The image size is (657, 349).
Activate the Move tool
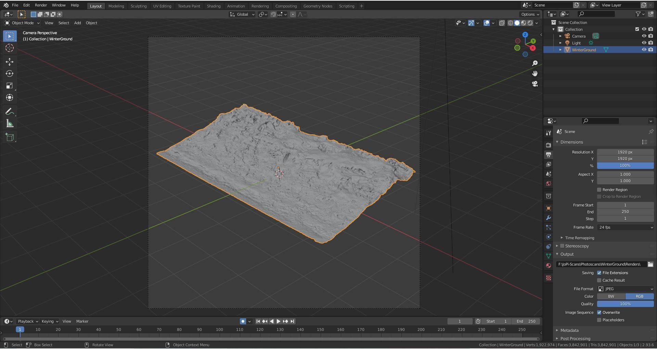click(10, 62)
